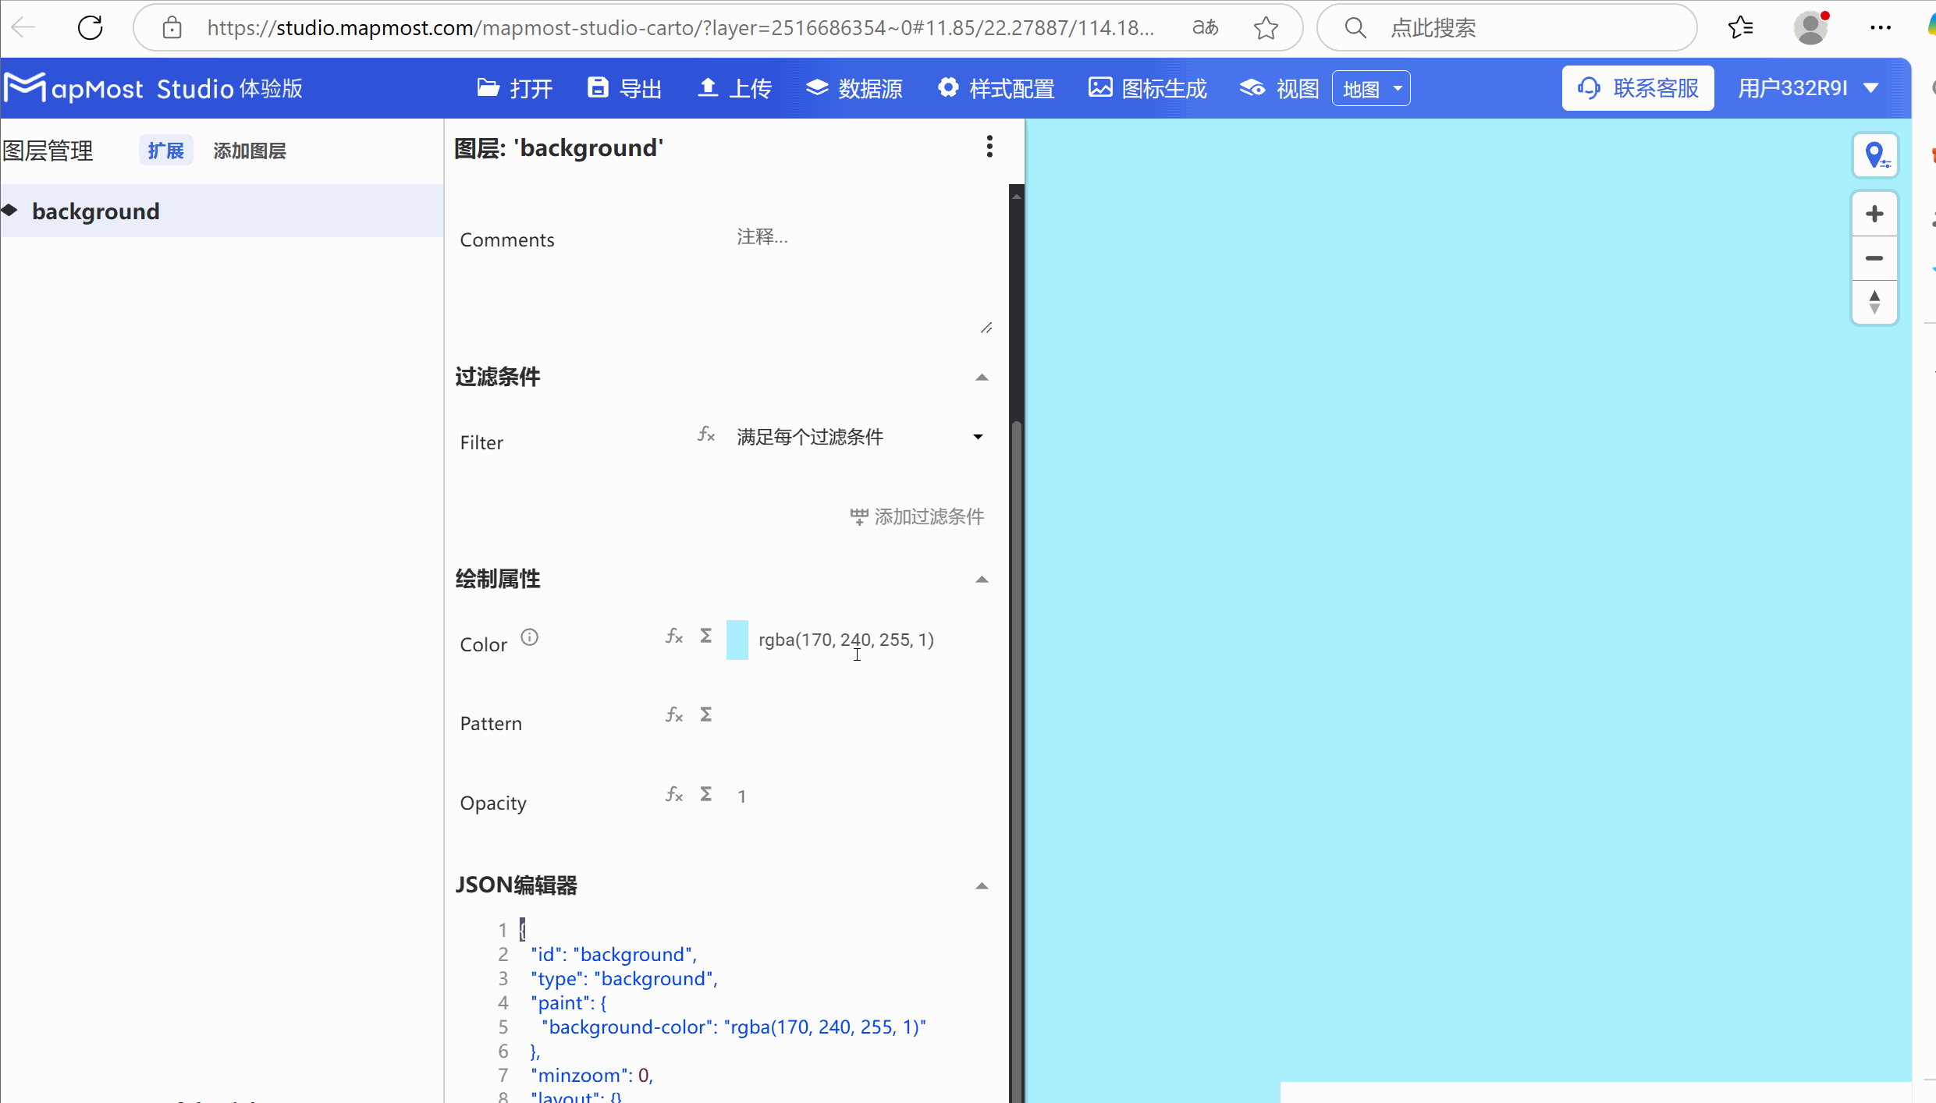The image size is (1936, 1103).
Task: Click the fx icon beside the Filter field
Action: pyautogui.click(x=706, y=435)
